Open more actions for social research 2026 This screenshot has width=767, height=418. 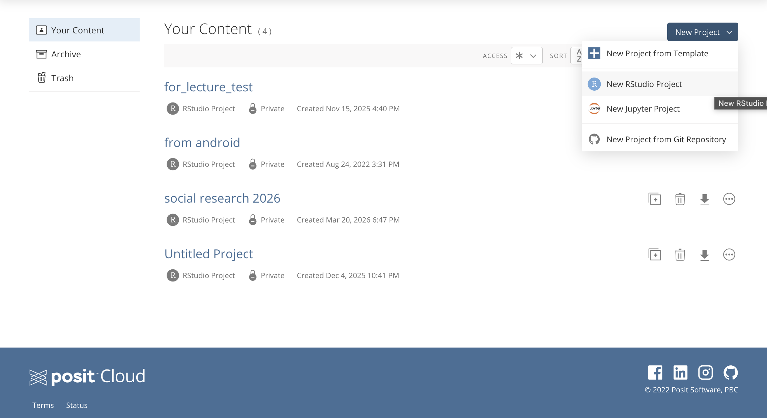coord(729,199)
